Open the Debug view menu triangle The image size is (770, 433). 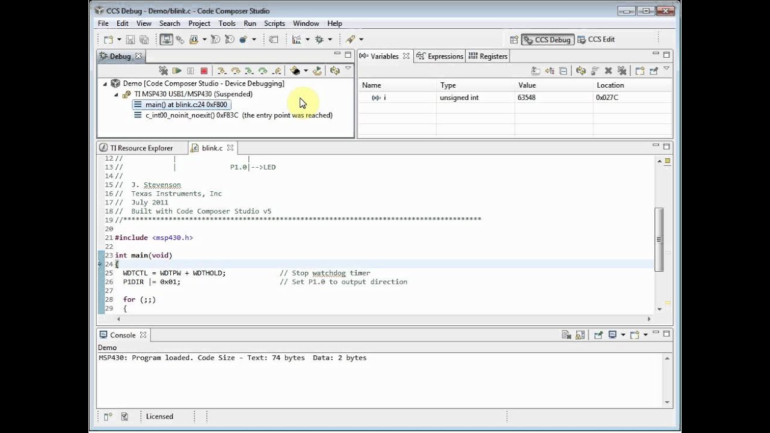[348, 68]
